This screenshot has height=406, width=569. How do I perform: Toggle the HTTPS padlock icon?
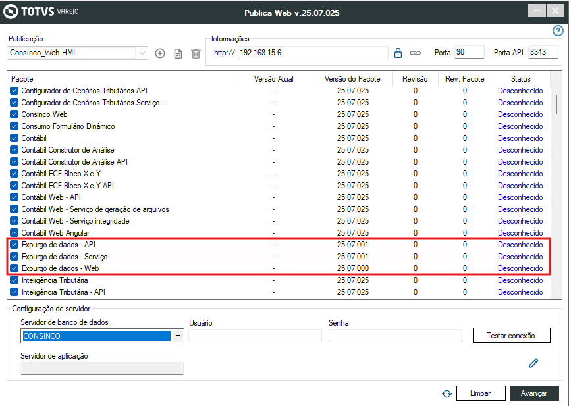pyautogui.click(x=398, y=53)
